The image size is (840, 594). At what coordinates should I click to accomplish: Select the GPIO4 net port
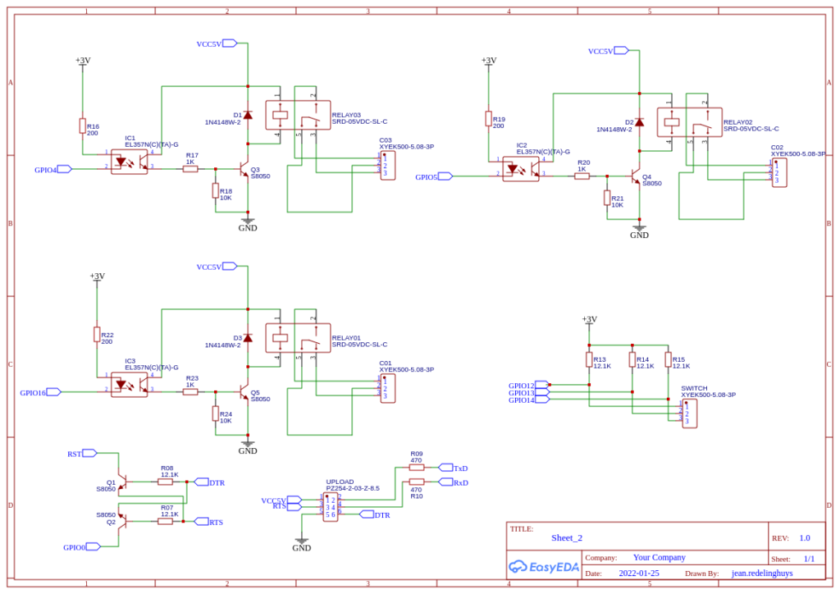(x=64, y=169)
